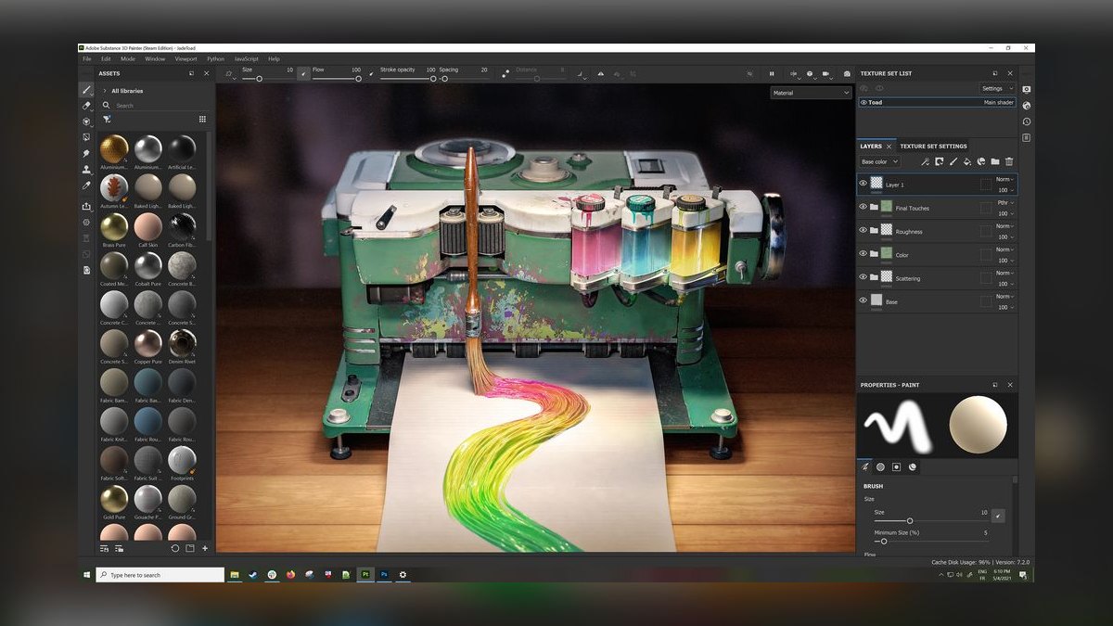Open the Help menu
Image resolution: width=1113 pixels, height=626 pixels.
click(x=274, y=58)
